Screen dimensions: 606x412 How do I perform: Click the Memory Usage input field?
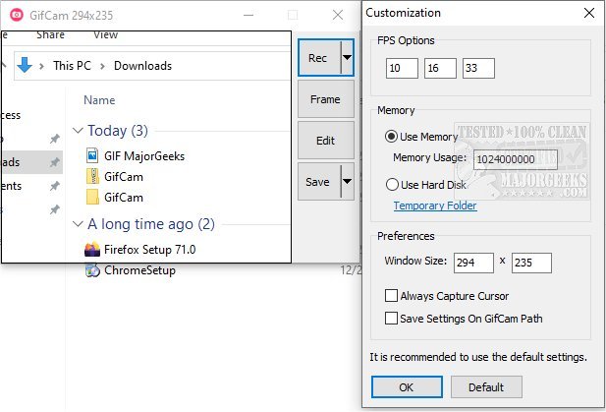(x=517, y=158)
